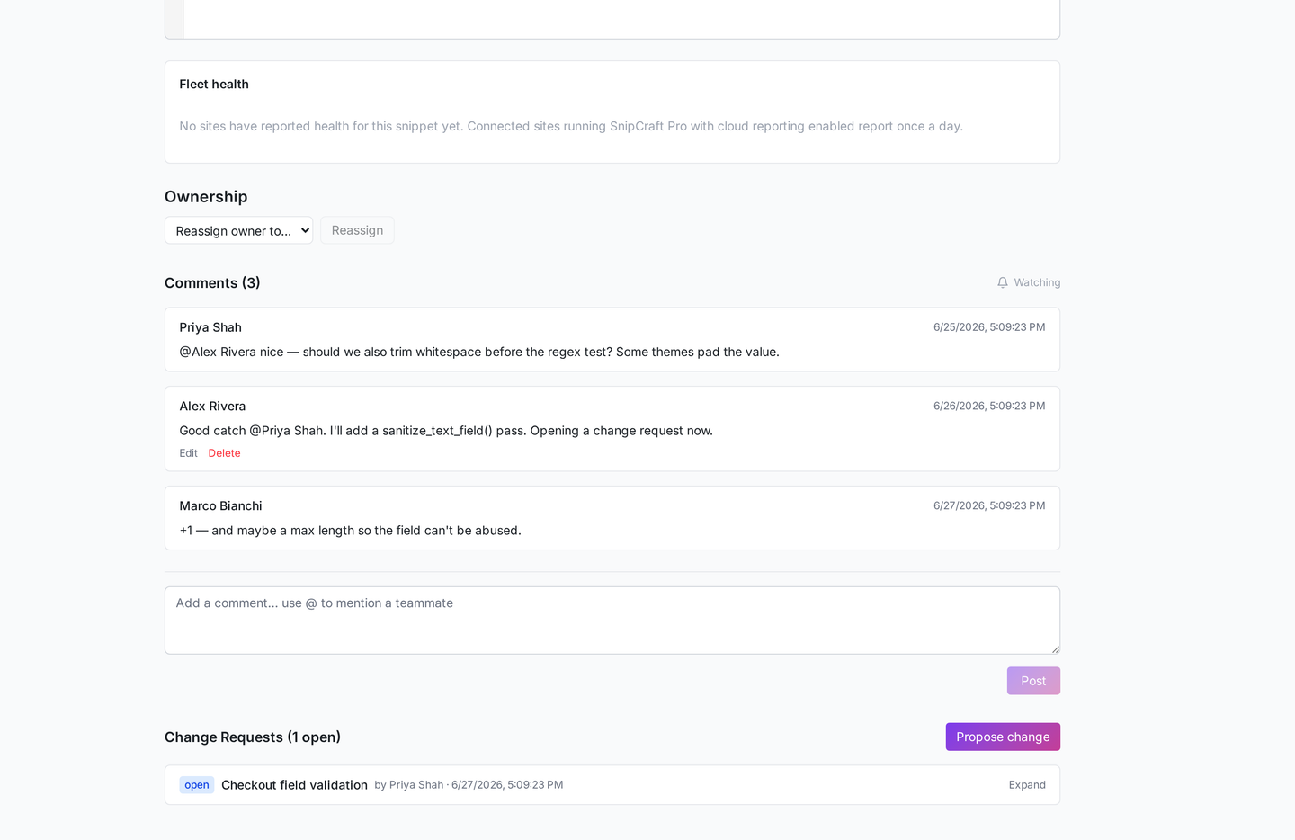This screenshot has width=1295, height=840.
Task: Delete Alex Rivera's comment
Action: [x=224, y=453]
